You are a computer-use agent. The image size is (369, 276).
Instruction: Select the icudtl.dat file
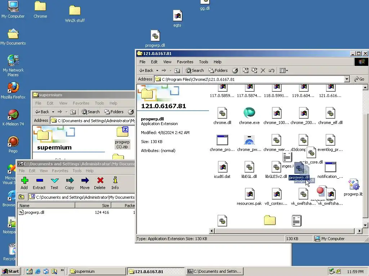(x=222, y=170)
